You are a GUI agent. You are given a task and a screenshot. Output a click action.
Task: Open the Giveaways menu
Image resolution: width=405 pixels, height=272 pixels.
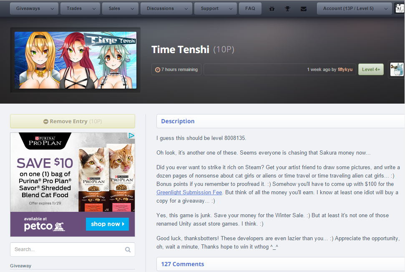tap(34, 8)
